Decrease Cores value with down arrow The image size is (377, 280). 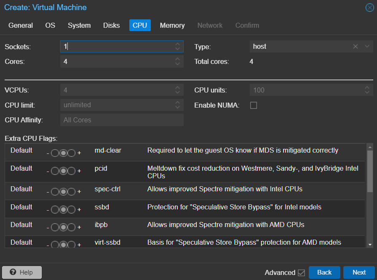tap(177, 63)
